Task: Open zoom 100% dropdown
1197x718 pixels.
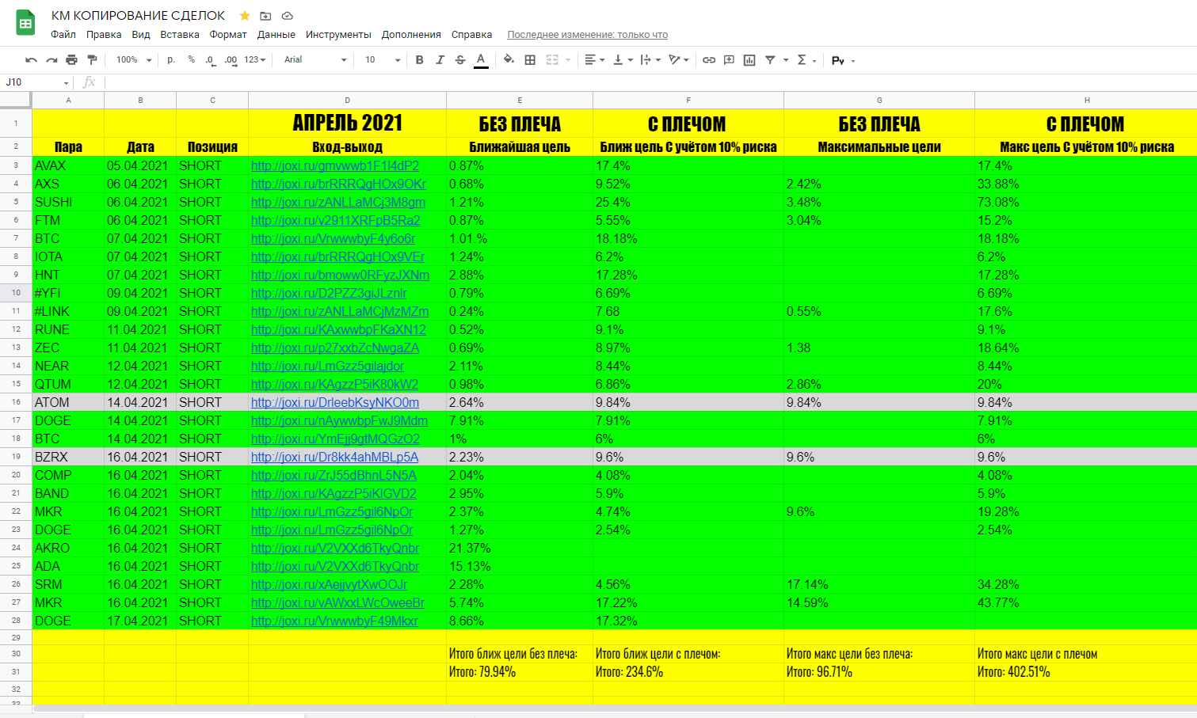Action: coord(134,60)
